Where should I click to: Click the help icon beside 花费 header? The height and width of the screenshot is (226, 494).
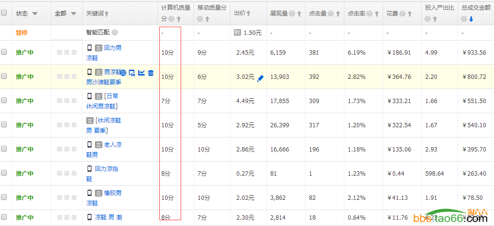(x=402, y=14)
